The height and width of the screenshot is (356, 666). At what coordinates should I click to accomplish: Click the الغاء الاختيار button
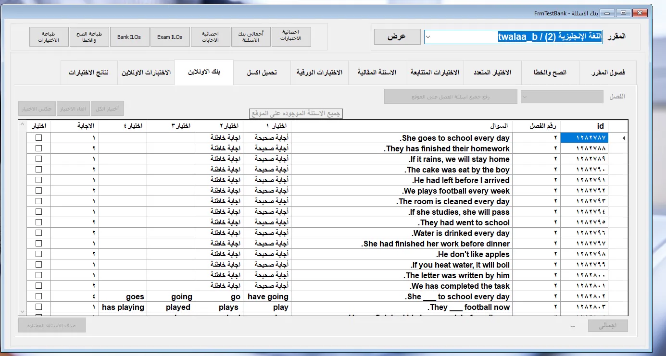(x=73, y=109)
